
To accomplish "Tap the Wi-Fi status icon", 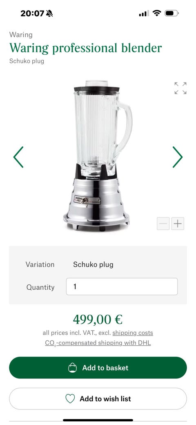I will tap(157, 13).
